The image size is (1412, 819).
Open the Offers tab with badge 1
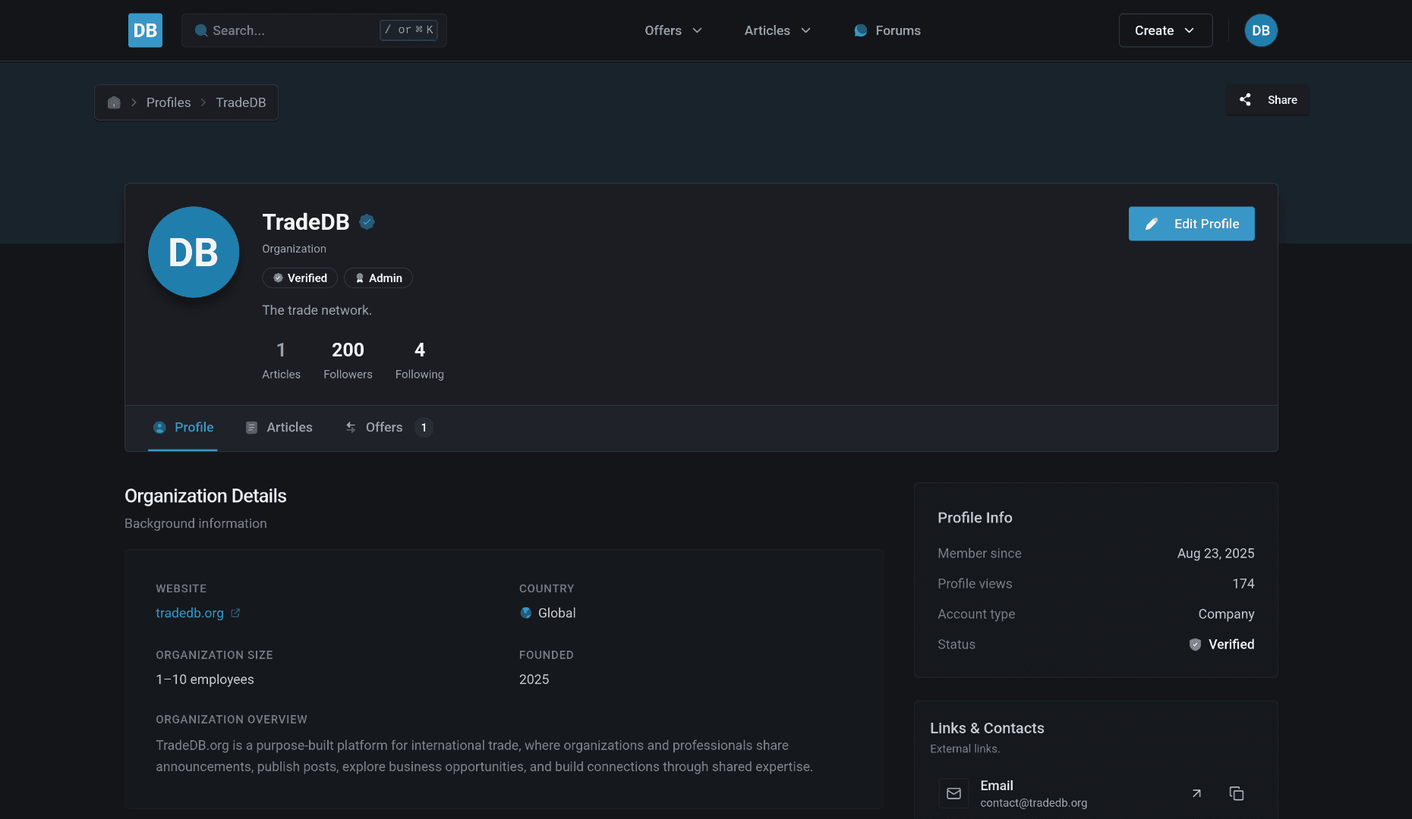(383, 427)
